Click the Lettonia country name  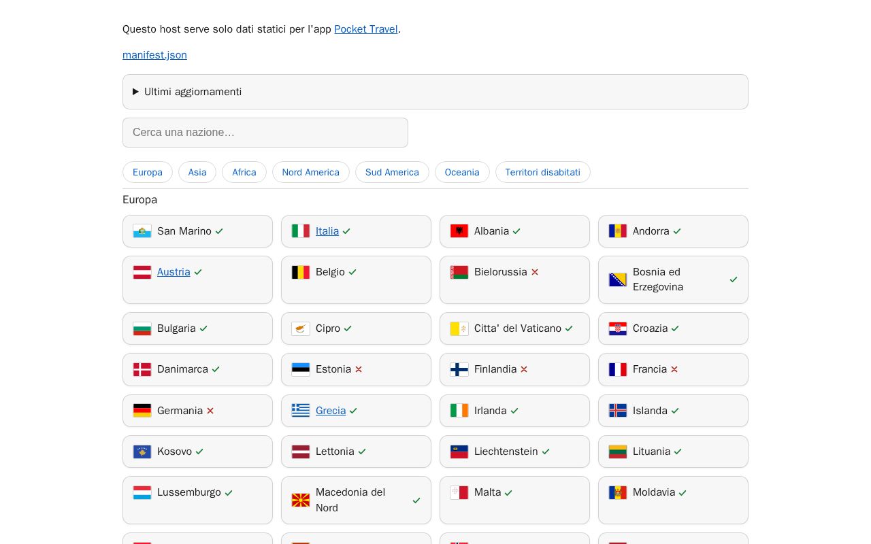tap(335, 452)
